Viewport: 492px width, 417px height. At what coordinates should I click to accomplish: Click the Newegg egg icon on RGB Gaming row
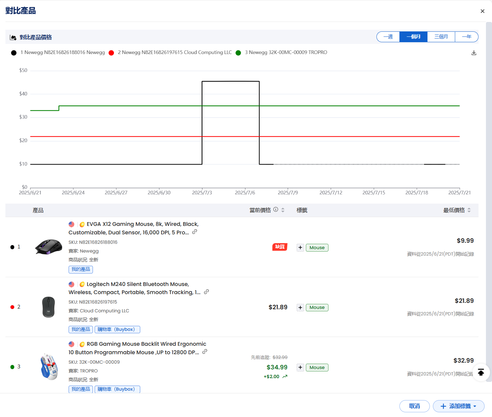click(x=82, y=344)
